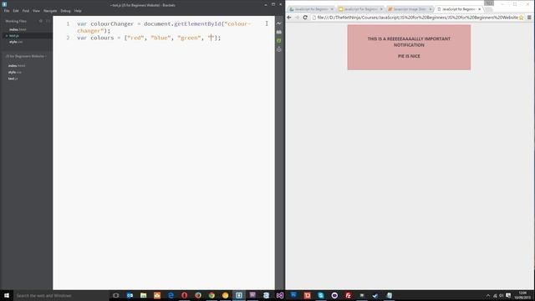The height and width of the screenshot is (301, 535).
Task: Open the Chrome hamburger menu
Action: 529,18
